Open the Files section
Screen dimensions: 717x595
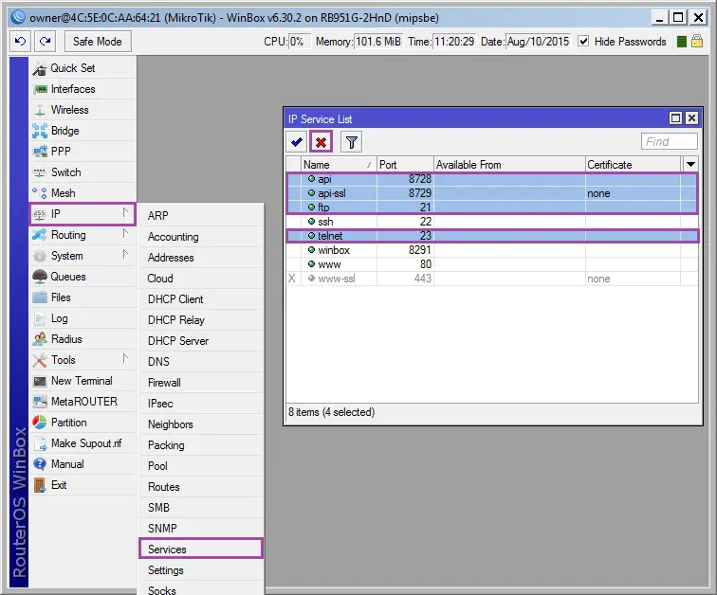[x=83, y=297]
